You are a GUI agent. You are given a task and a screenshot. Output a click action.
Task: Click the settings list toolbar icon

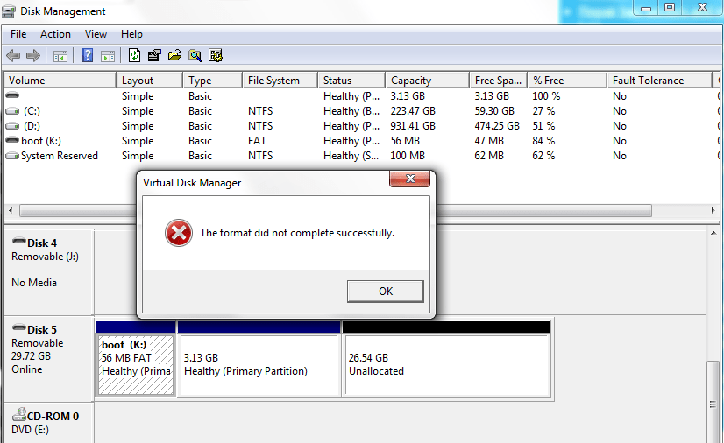tap(216, 56)
